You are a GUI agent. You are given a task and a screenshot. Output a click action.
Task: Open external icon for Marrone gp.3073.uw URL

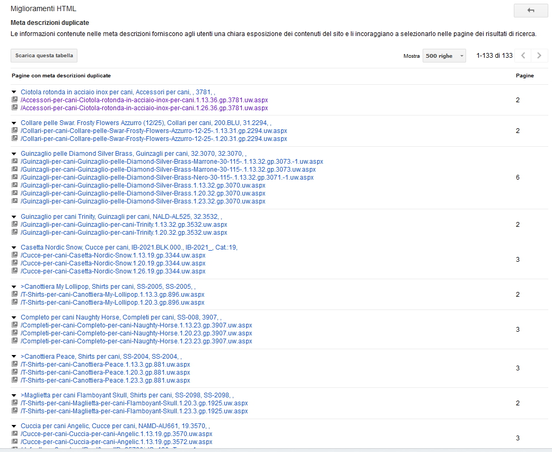point(14,169)
